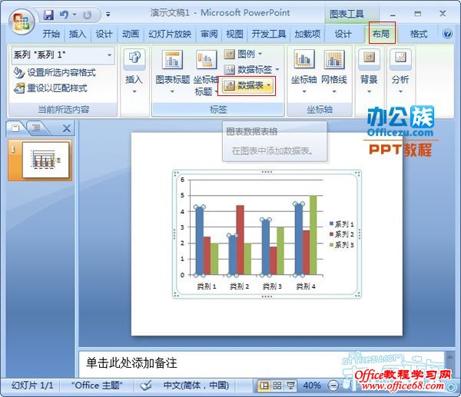461x397 pixels.
Task: Select the chart tools 格式 tab
Action: pos(419,34)
